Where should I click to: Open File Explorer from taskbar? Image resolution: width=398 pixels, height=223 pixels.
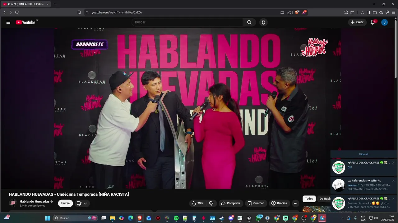click(x=112, y=218)
